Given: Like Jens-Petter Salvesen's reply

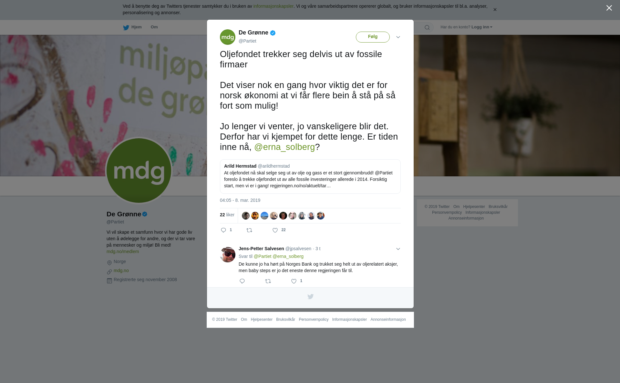Looking at the screenshot, I should (294, 281).
